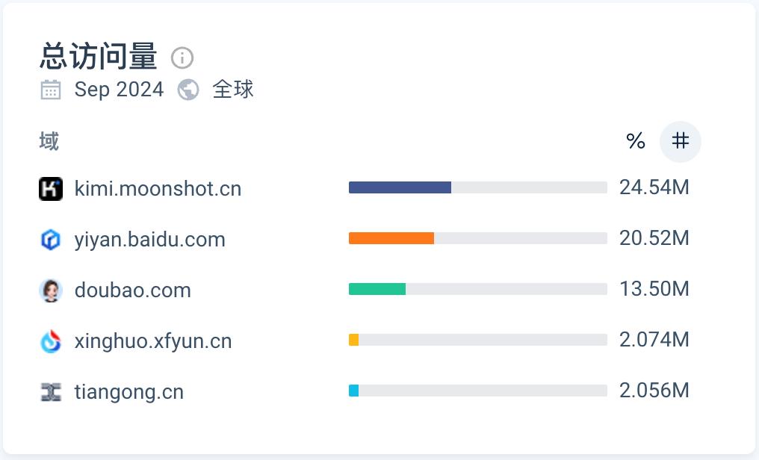Switch to percentage view
The width and height of the screenshot is (759, 460).
click(636, 141)
